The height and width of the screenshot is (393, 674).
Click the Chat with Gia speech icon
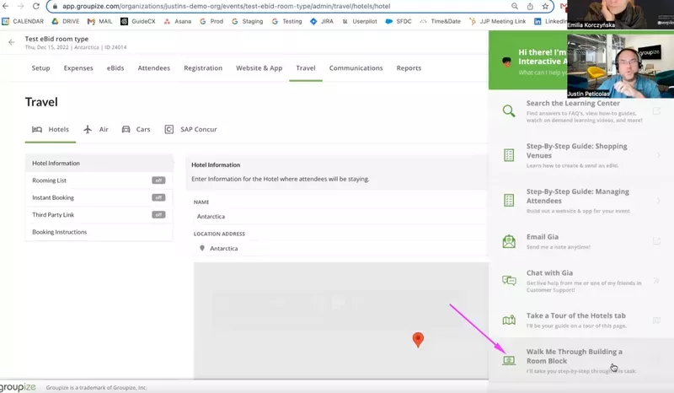(509, 280)
